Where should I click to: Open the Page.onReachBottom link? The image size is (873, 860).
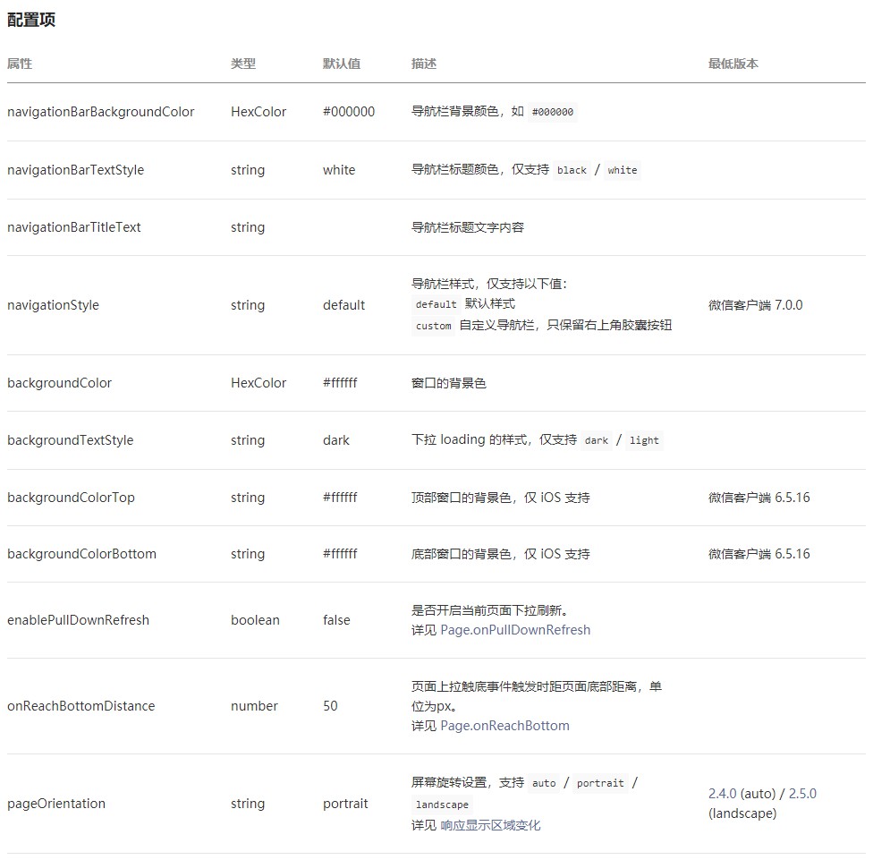(504, 726)
